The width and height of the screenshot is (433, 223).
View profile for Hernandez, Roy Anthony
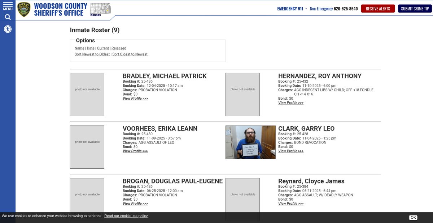click(291, 103)
